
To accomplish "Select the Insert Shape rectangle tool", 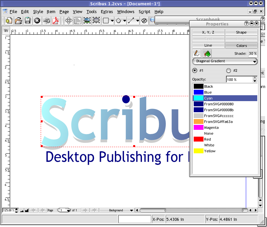I will pyautogui.click(x=106, y=21).
